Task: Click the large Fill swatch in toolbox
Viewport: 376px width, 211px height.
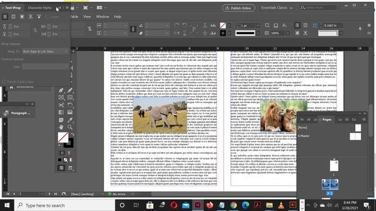Action: coord(63,138)
